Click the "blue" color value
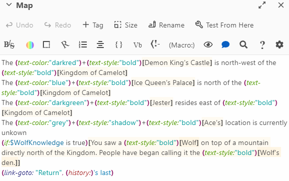The image size is (289, 181). pyautogui.click(x=58, y=82)
